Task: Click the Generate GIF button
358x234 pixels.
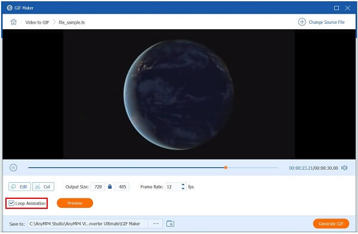Action: [331, 223]
